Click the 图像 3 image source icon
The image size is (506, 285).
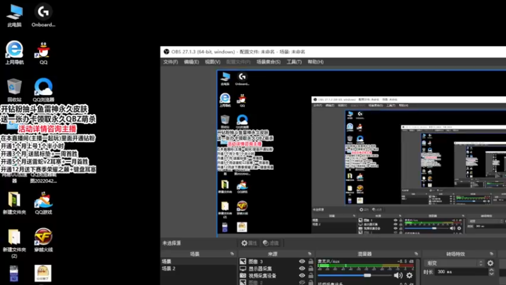[243, 262]
